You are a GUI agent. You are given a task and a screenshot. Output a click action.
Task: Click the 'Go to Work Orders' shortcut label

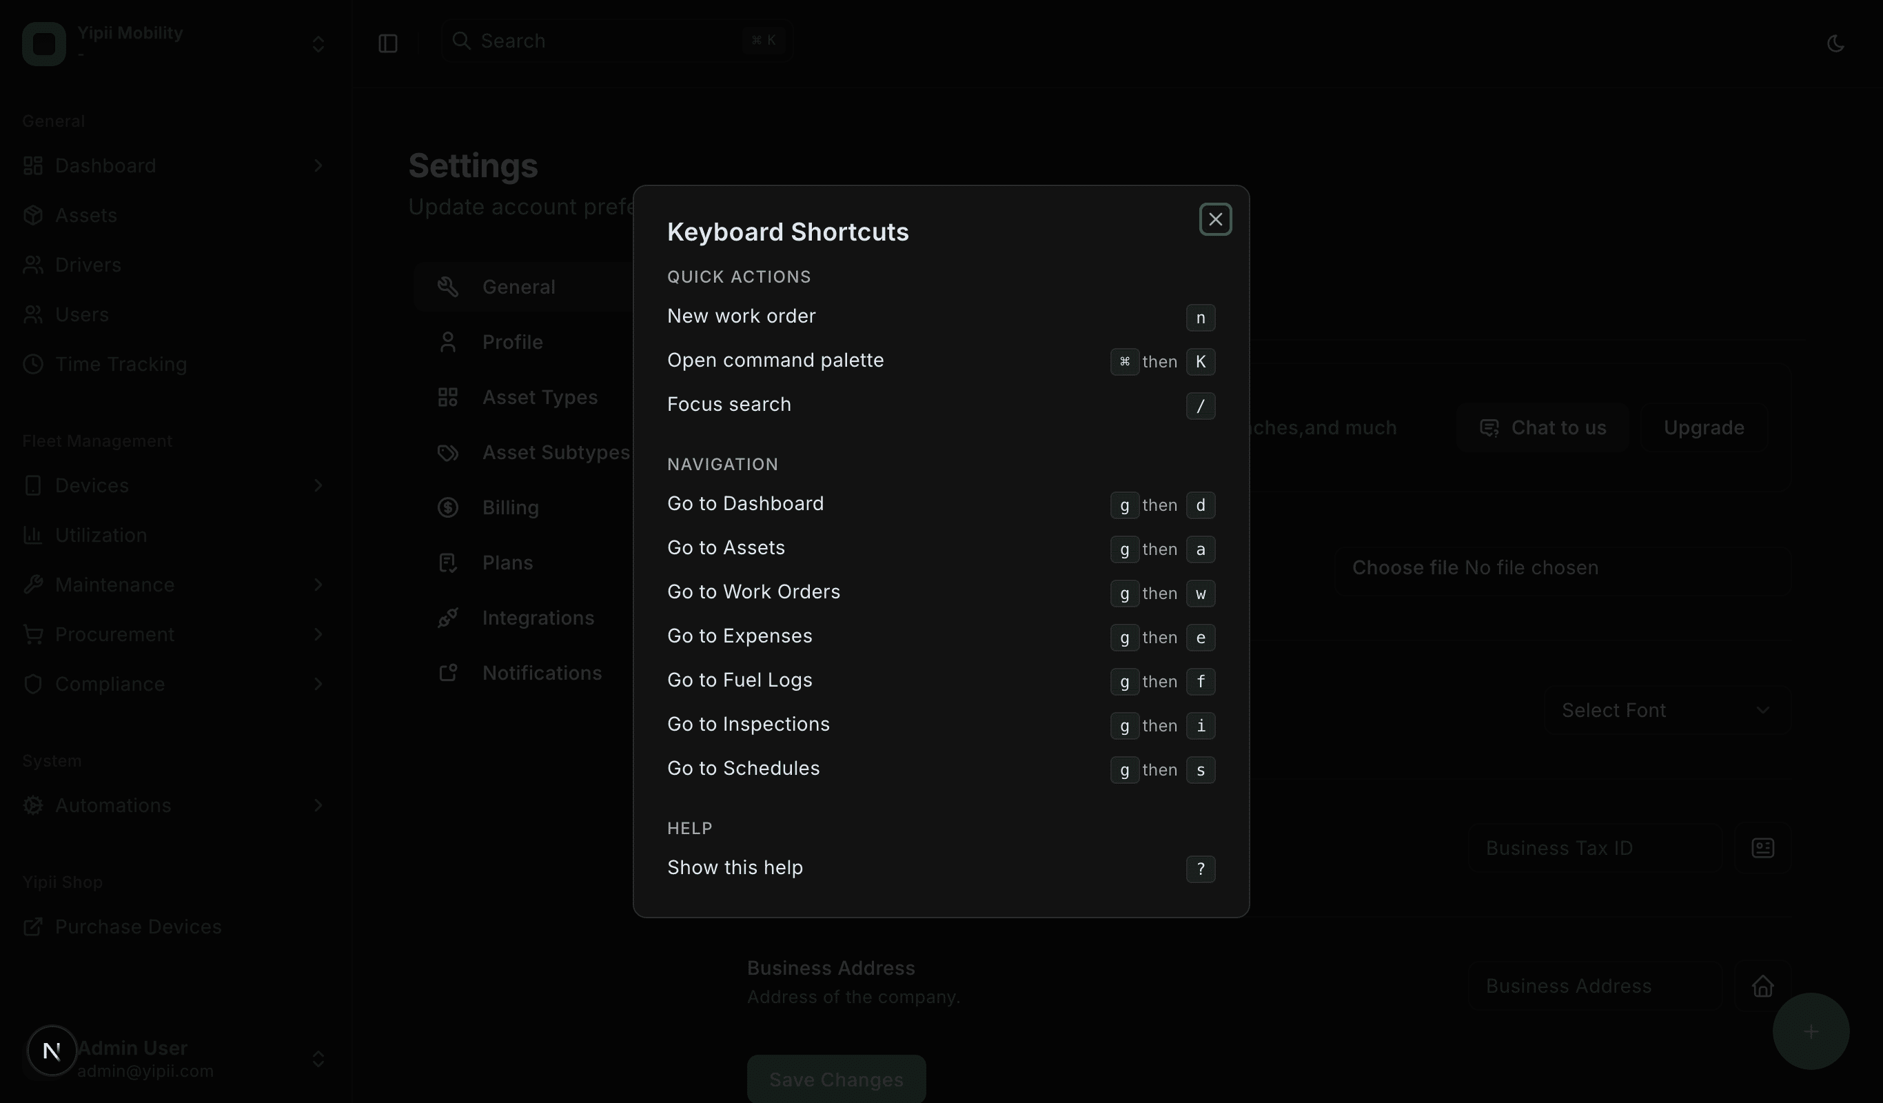pyautogui.click(x=753, y=592)
